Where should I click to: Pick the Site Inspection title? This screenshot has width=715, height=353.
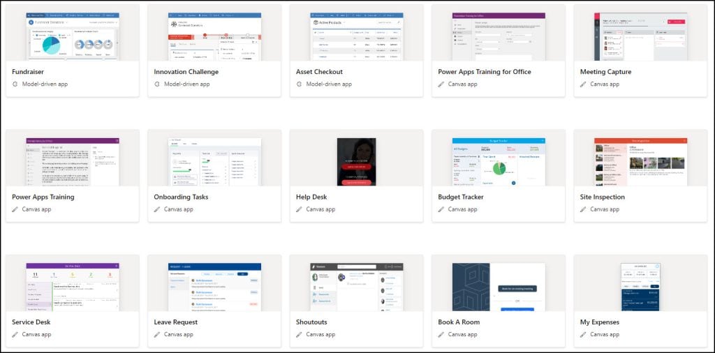tap(603, 197)
